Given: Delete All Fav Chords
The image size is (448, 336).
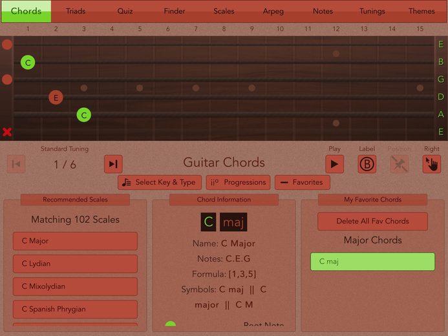Looking at the screenshot, I should point(372,221).
